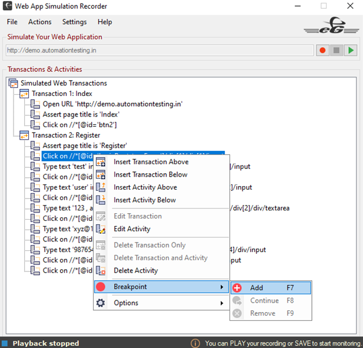The width and height of the screenshot is (363, 348).
Task: Click 'Transactions & Activities' heading
Action: 45,69
